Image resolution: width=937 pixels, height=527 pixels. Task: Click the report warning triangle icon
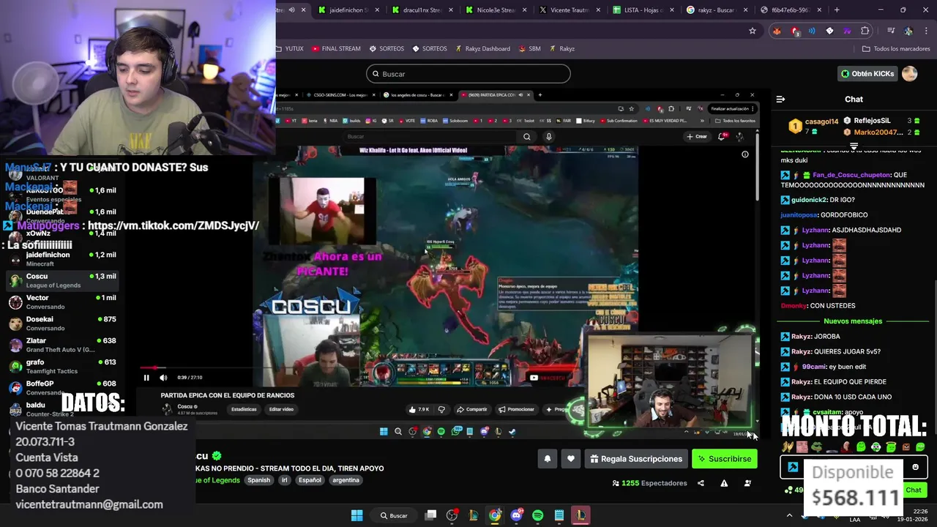click(x=724, y=483)
